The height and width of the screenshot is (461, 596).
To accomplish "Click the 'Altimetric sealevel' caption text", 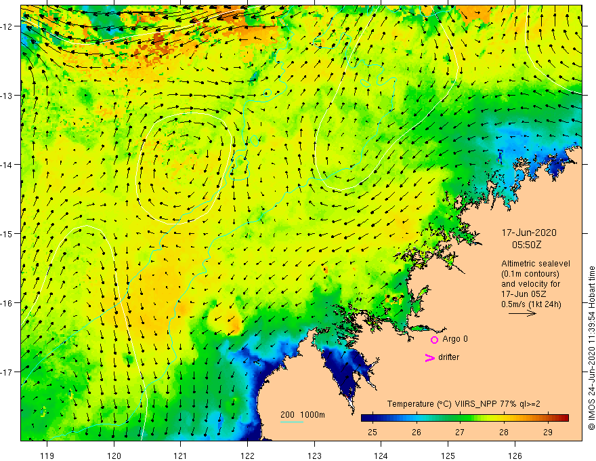I will pos(536,264).
